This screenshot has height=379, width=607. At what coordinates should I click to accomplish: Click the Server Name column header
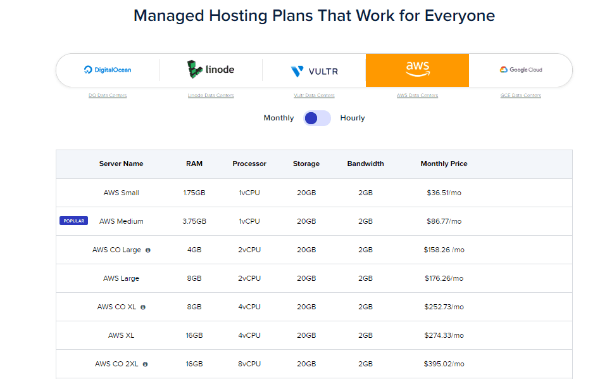(x=121, y=164)
